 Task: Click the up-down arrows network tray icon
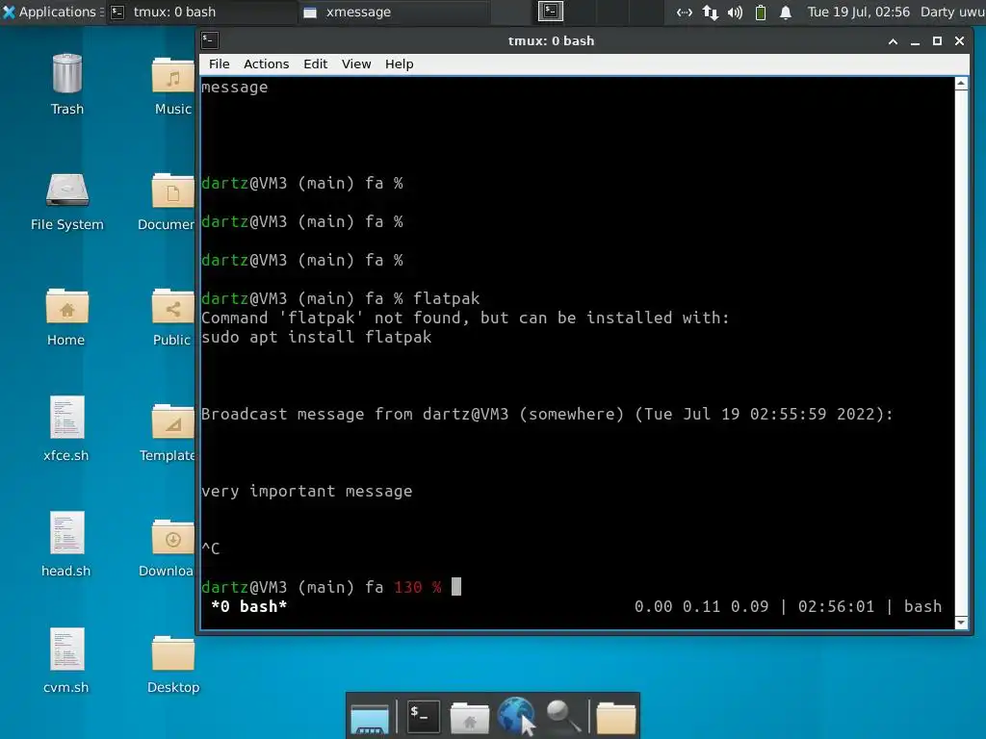(x=710, y=12)
